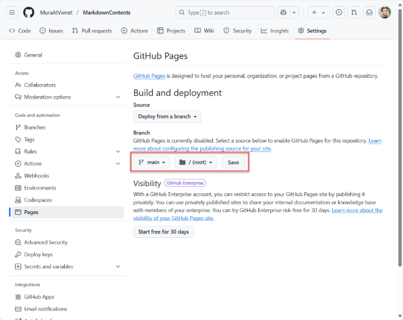
Task: Open the main branch selector dropdown
Action: pos(151,162)
